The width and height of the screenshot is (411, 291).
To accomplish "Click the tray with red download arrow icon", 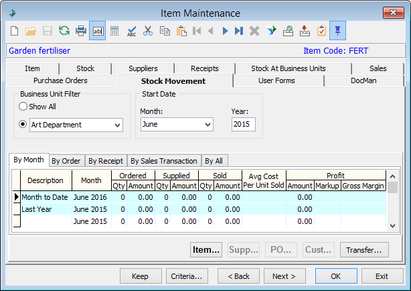I will 305,31.
